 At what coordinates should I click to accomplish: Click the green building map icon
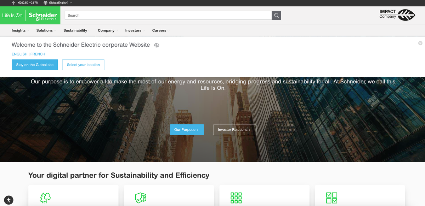[141, 198]
